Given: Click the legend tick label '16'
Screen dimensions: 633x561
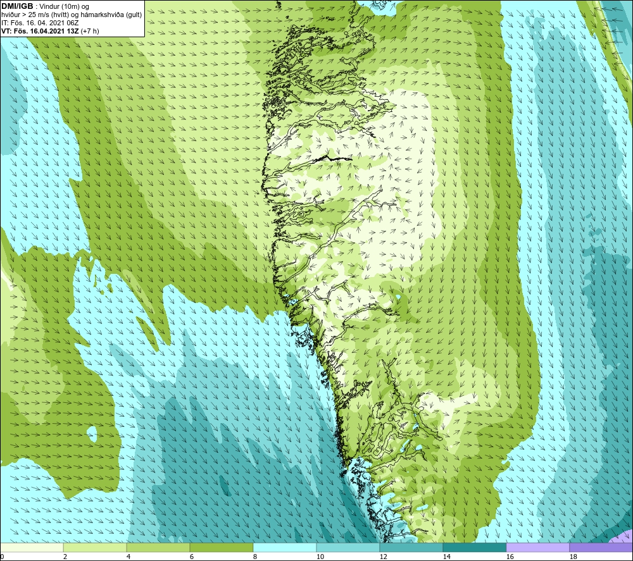Looking at the screenshot, I should [510, 557].
